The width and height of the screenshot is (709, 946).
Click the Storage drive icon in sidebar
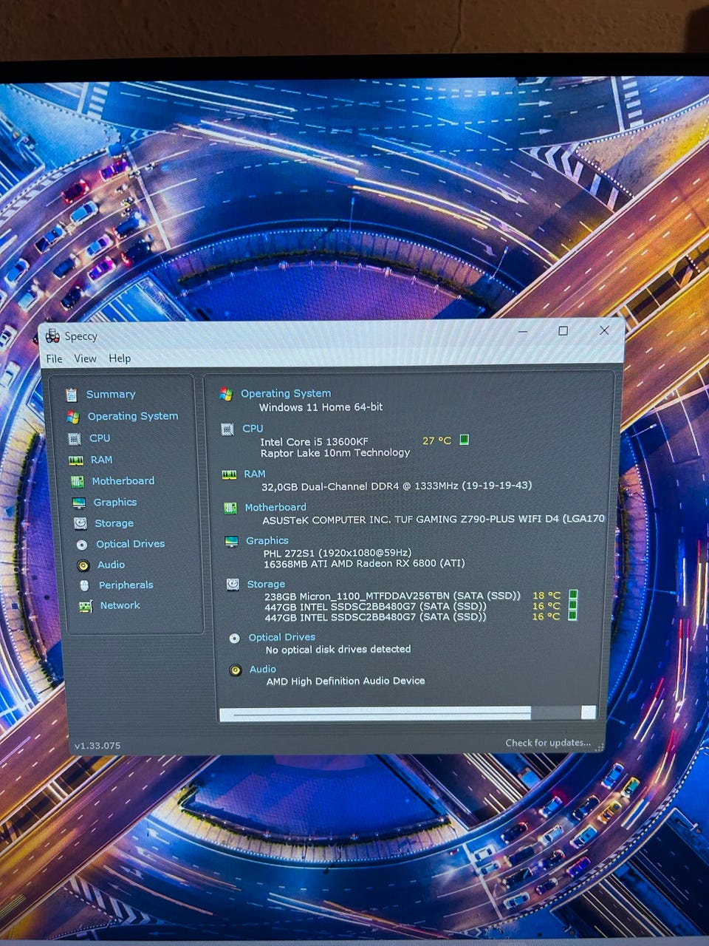pos(81,523)
